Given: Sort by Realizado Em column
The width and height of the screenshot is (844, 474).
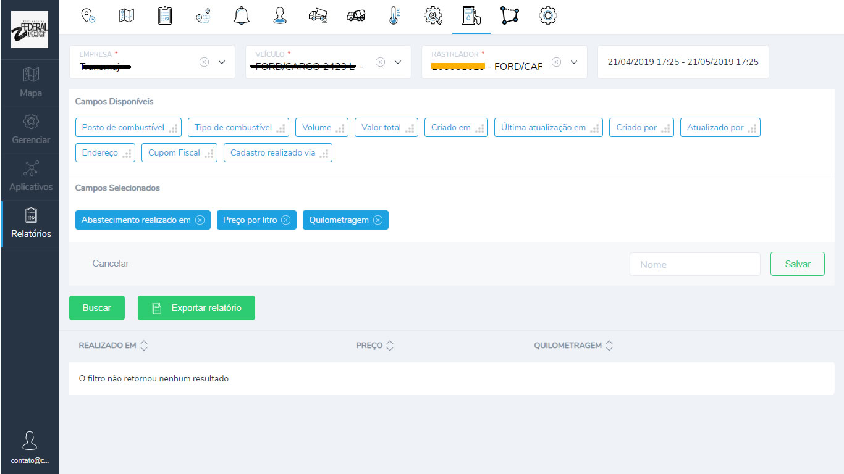Looking at the screenshot, I should click(144, 346).
